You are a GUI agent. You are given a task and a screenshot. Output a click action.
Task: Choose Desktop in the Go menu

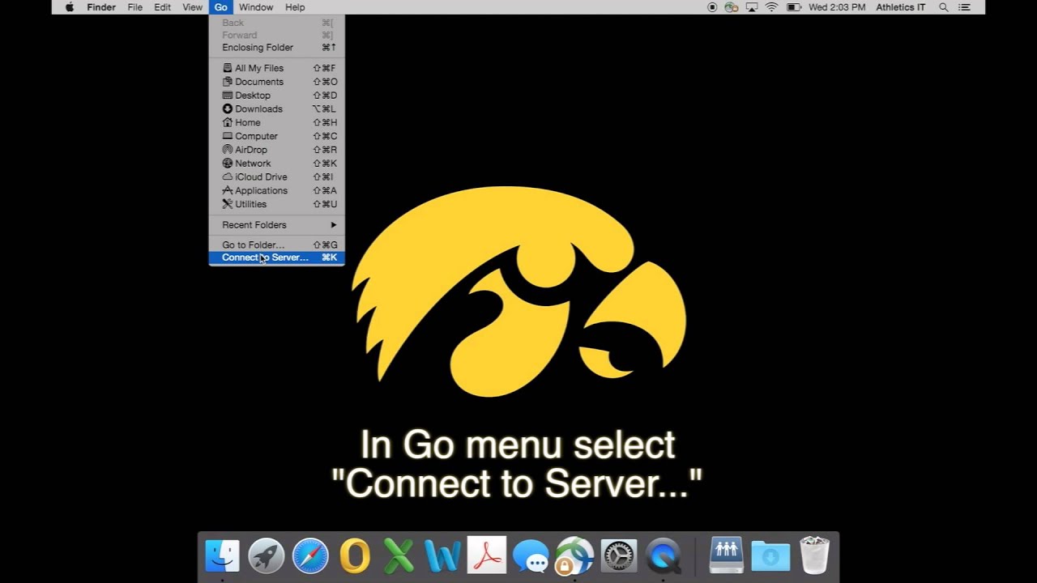277,96
